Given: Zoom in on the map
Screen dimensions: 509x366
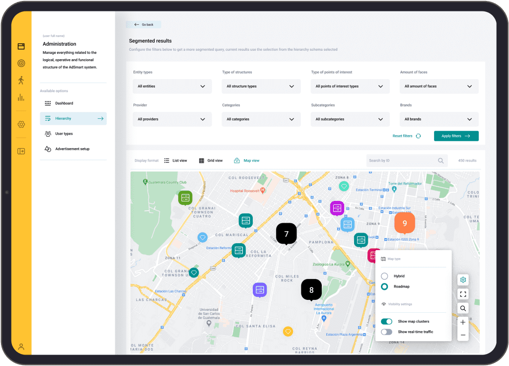Looking at the screenshot, I should (462, 322).
